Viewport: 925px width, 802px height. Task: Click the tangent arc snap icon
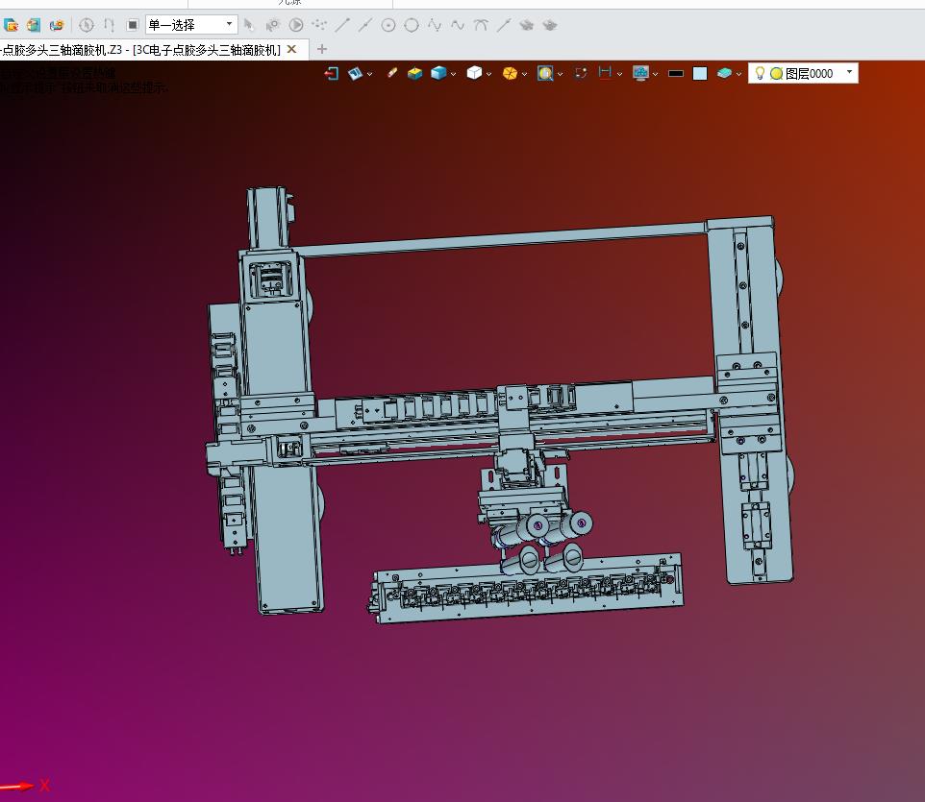[481, 25]
